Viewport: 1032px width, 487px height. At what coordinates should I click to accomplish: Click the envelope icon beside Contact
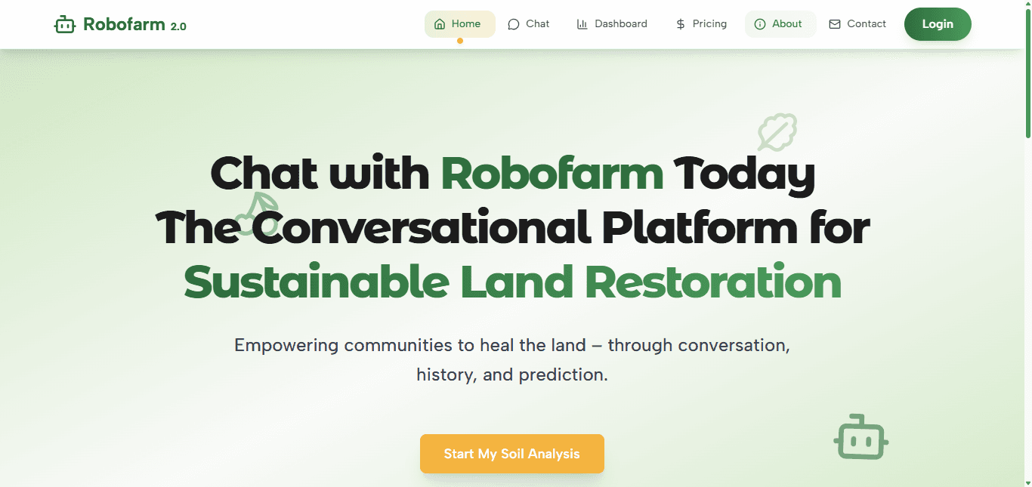point(835,23)
